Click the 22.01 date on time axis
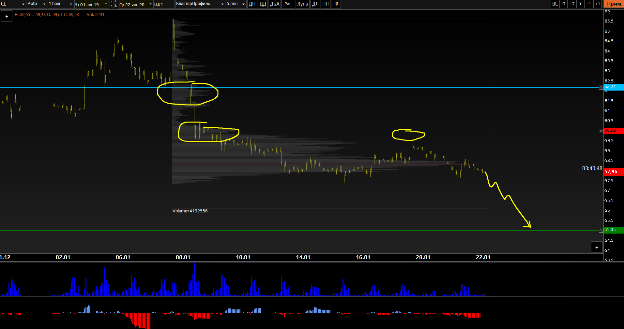624x329 pixels. pyautogui.click(x=483, y=257)
